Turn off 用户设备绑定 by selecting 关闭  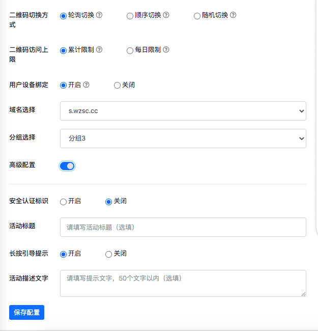click(x=117, y=85)
